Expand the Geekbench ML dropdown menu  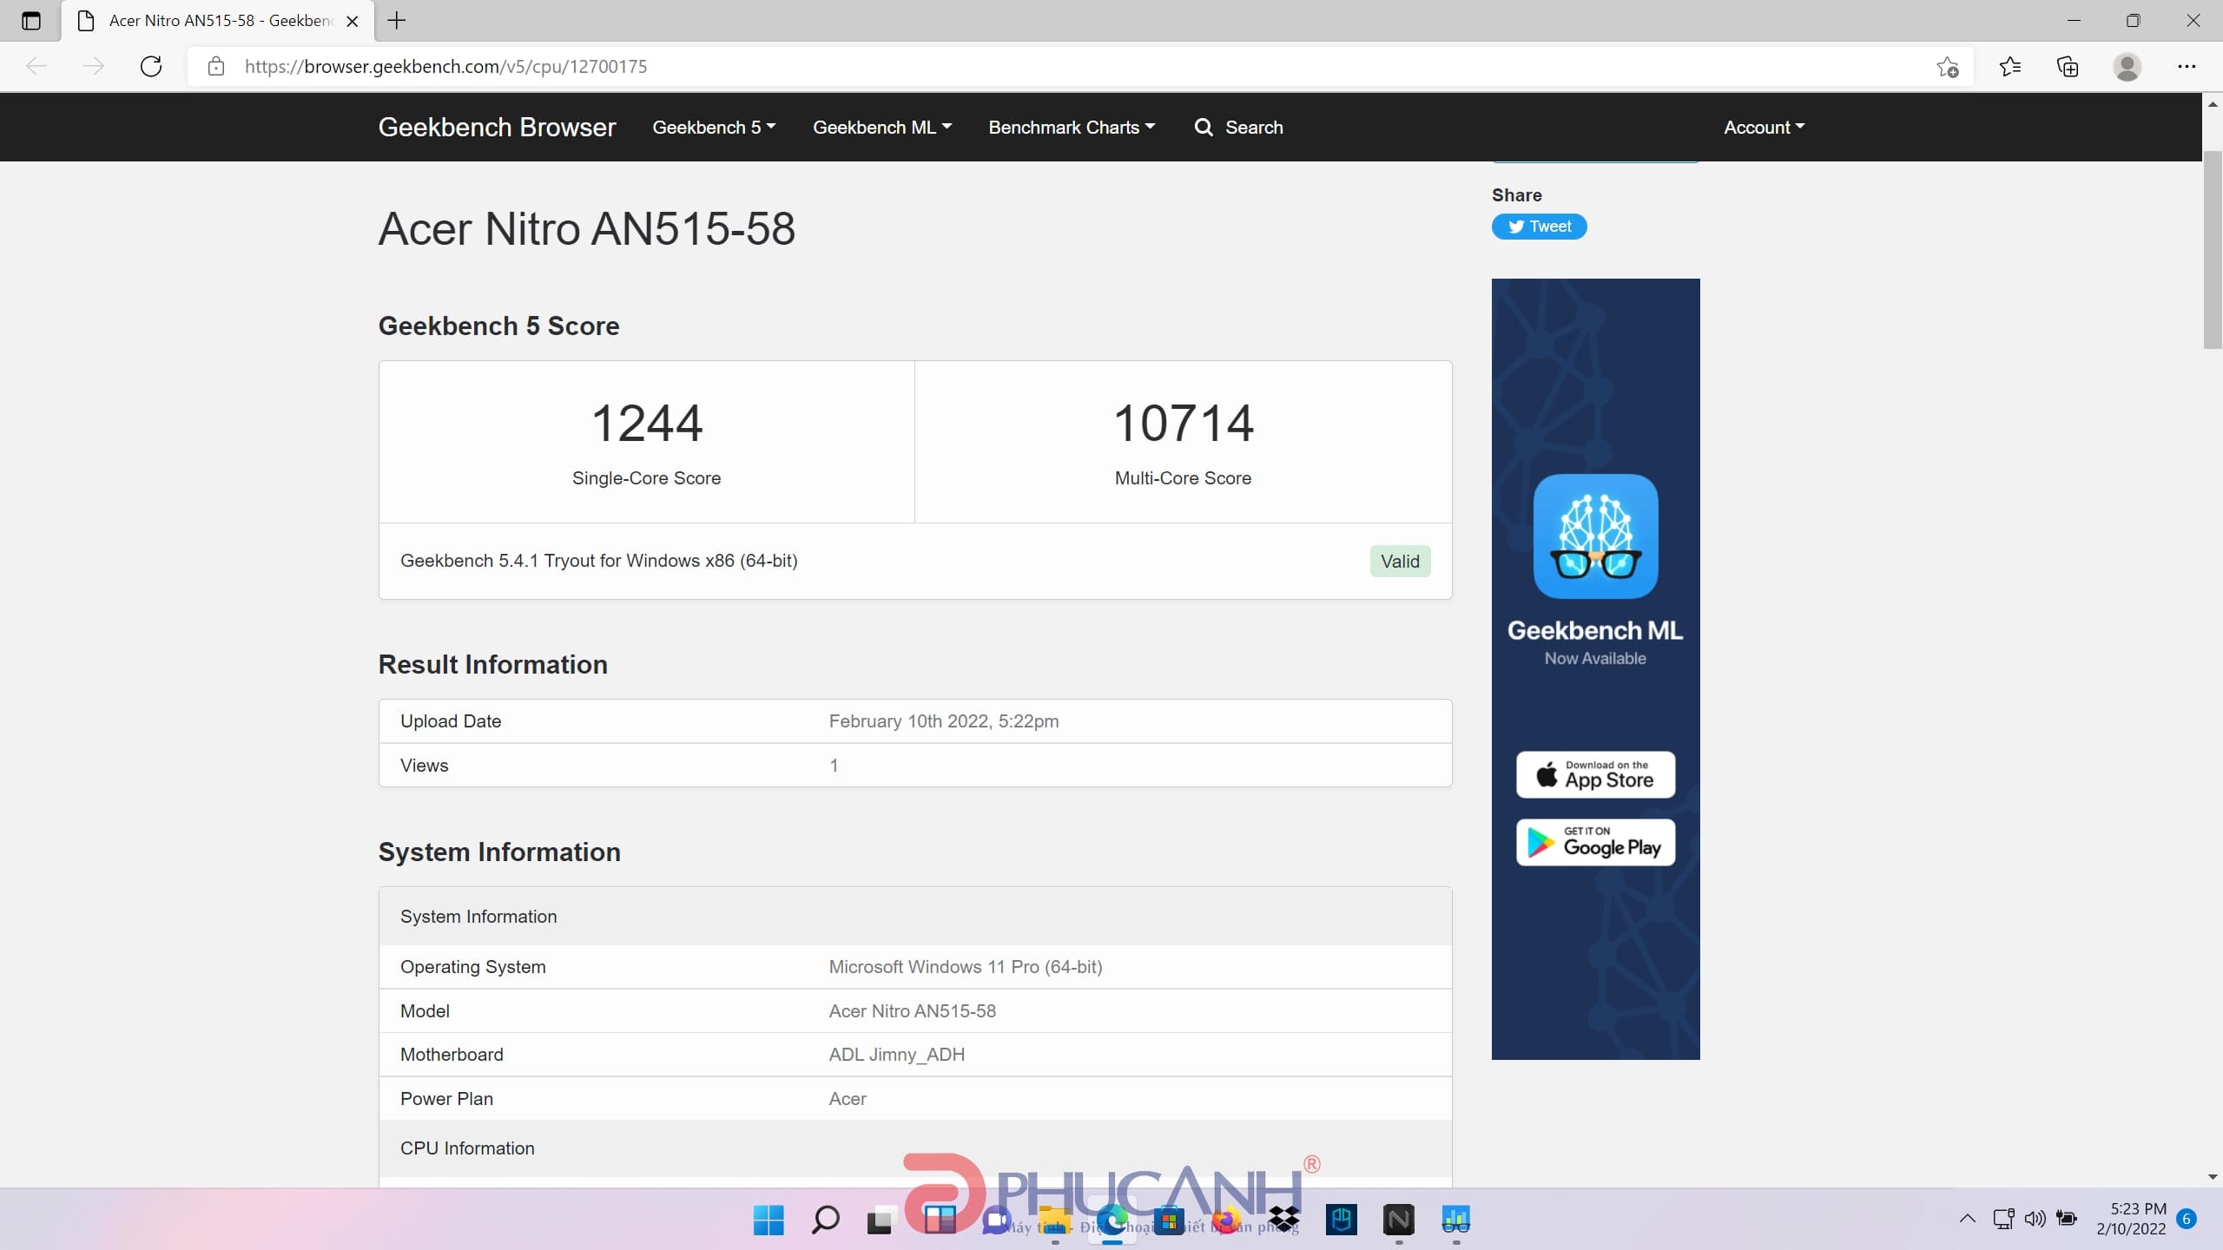point(882,127)
